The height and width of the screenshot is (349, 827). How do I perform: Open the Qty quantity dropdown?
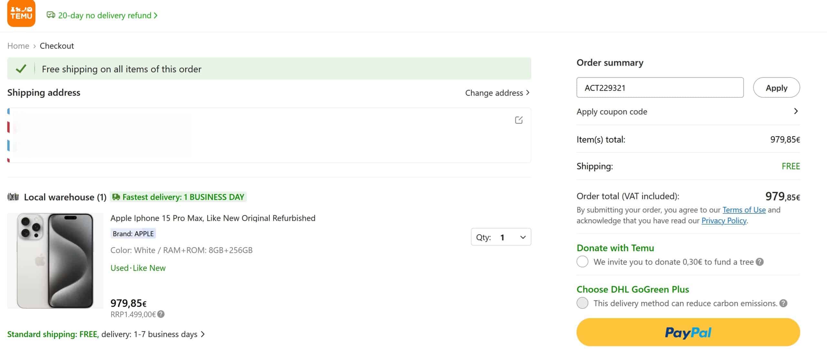(501, 237)
